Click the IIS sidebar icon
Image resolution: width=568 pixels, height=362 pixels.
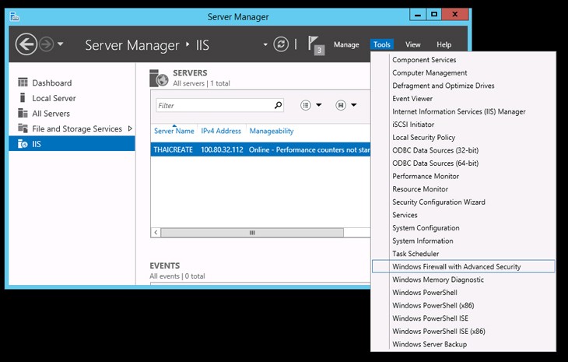23,144
